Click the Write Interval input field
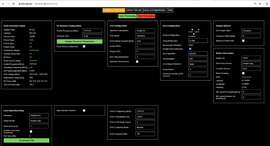The width and height of the screenshot is (270, 146). click(x=39, y=126)
